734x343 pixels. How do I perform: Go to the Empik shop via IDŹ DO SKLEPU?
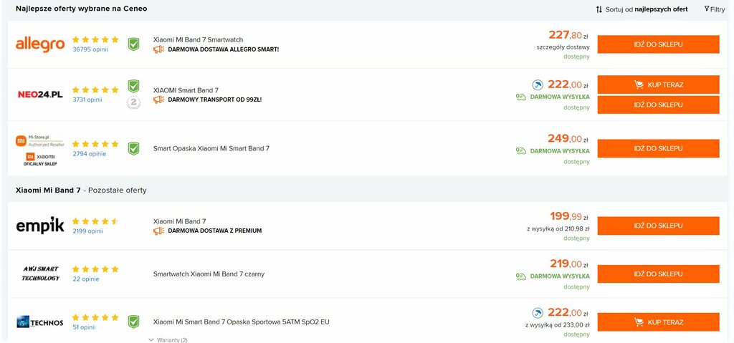[x=658, y=226]
